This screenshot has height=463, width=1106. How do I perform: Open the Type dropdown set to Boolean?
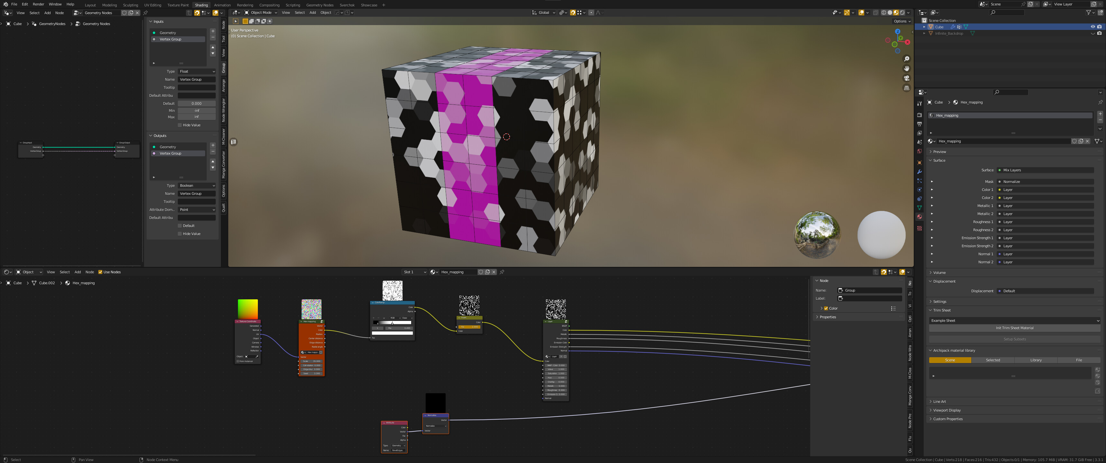[197, 186]
